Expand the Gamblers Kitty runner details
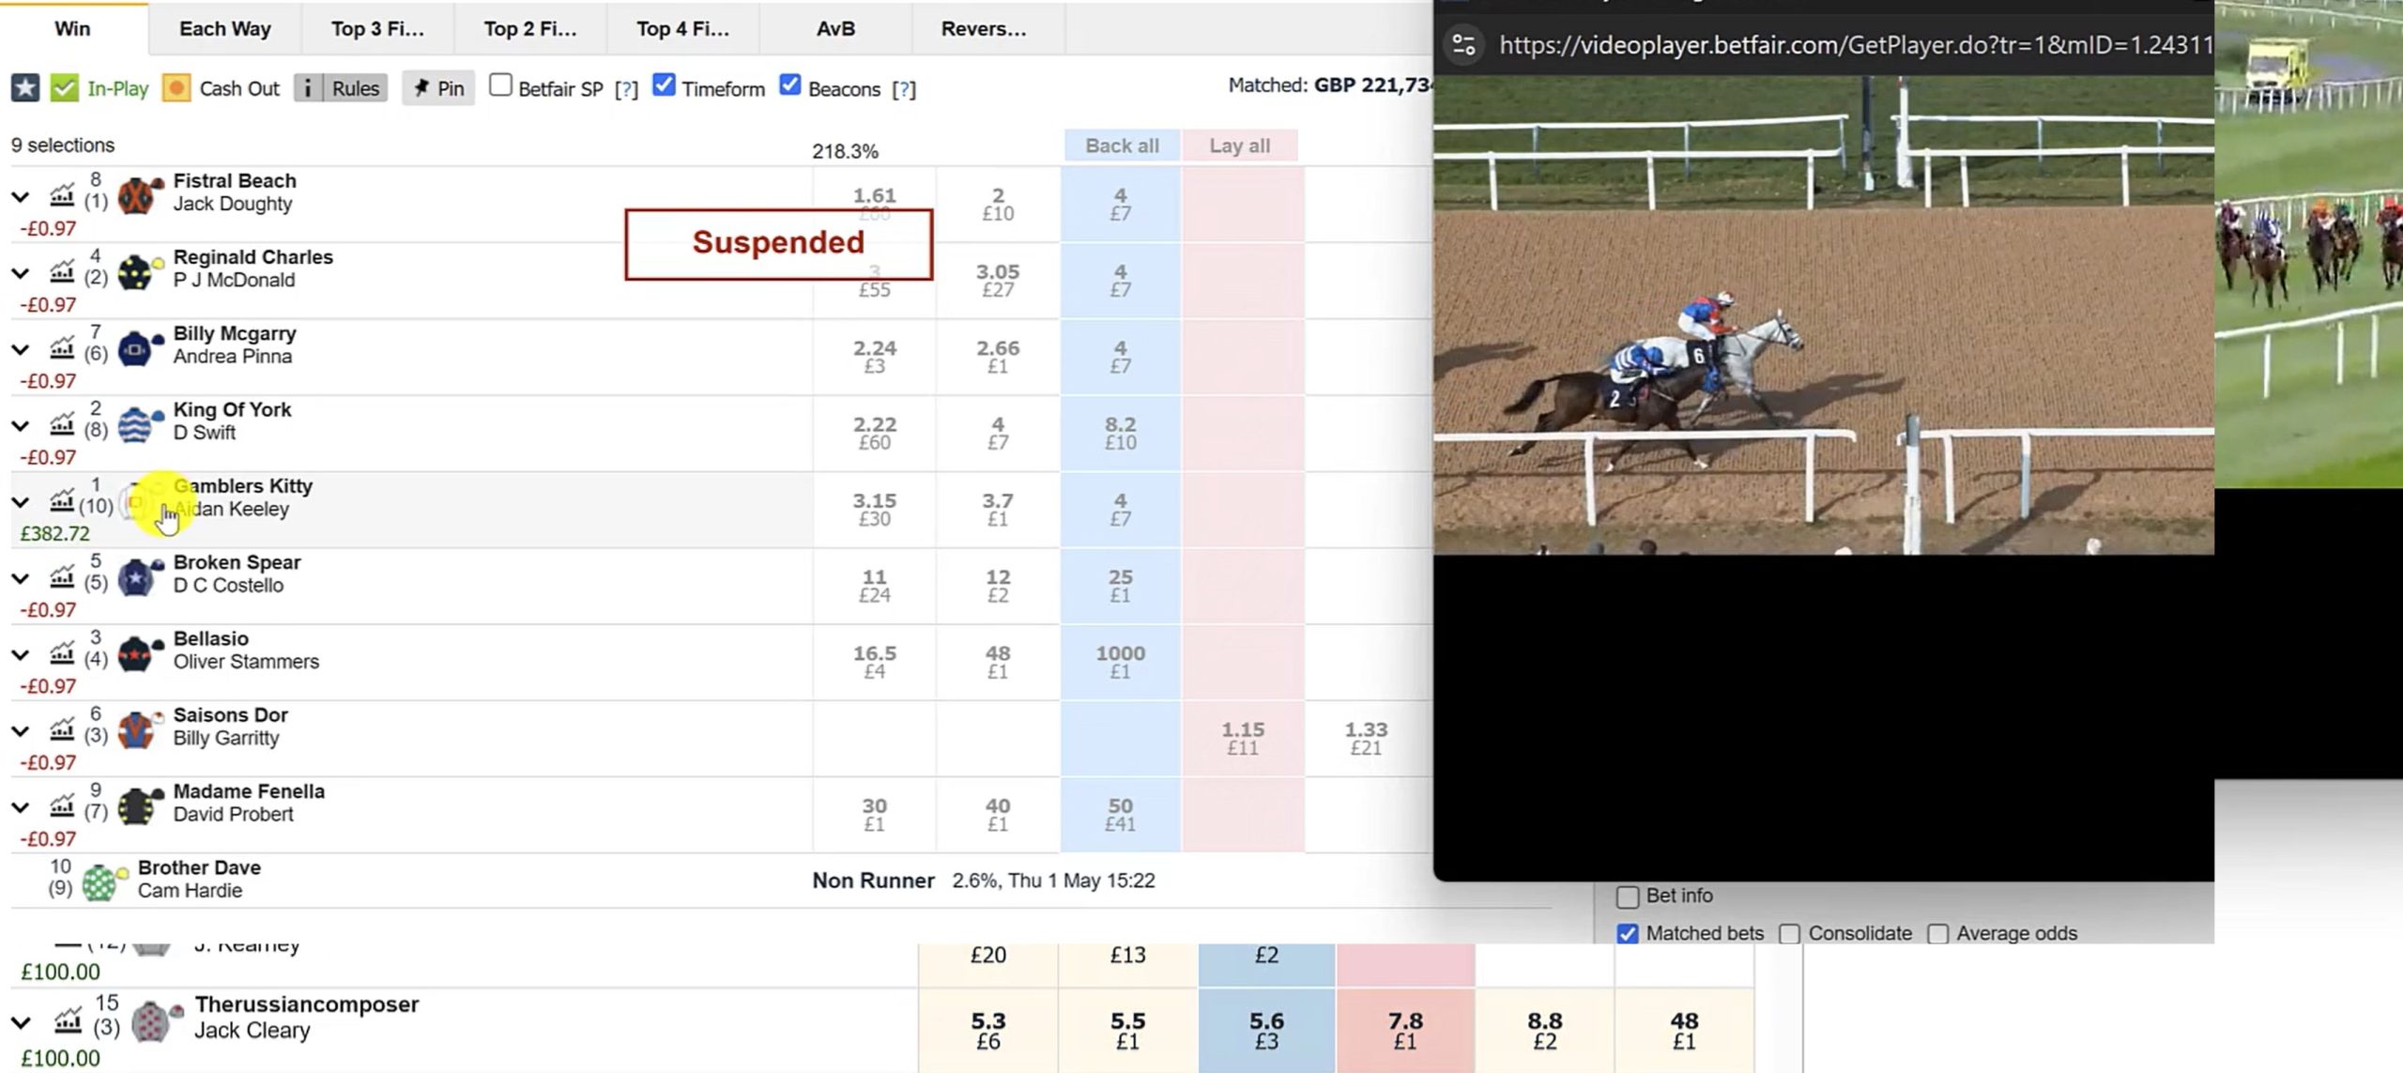This screenshot has width=2403, height=1073. tap(21, 502)
